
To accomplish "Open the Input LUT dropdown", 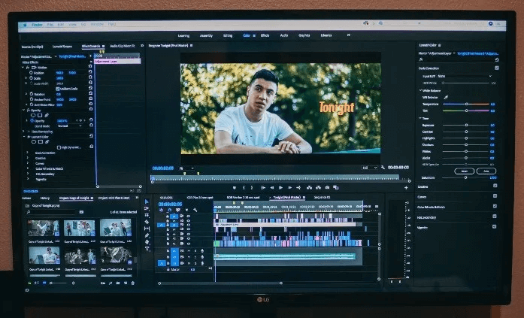I will 465,76.
